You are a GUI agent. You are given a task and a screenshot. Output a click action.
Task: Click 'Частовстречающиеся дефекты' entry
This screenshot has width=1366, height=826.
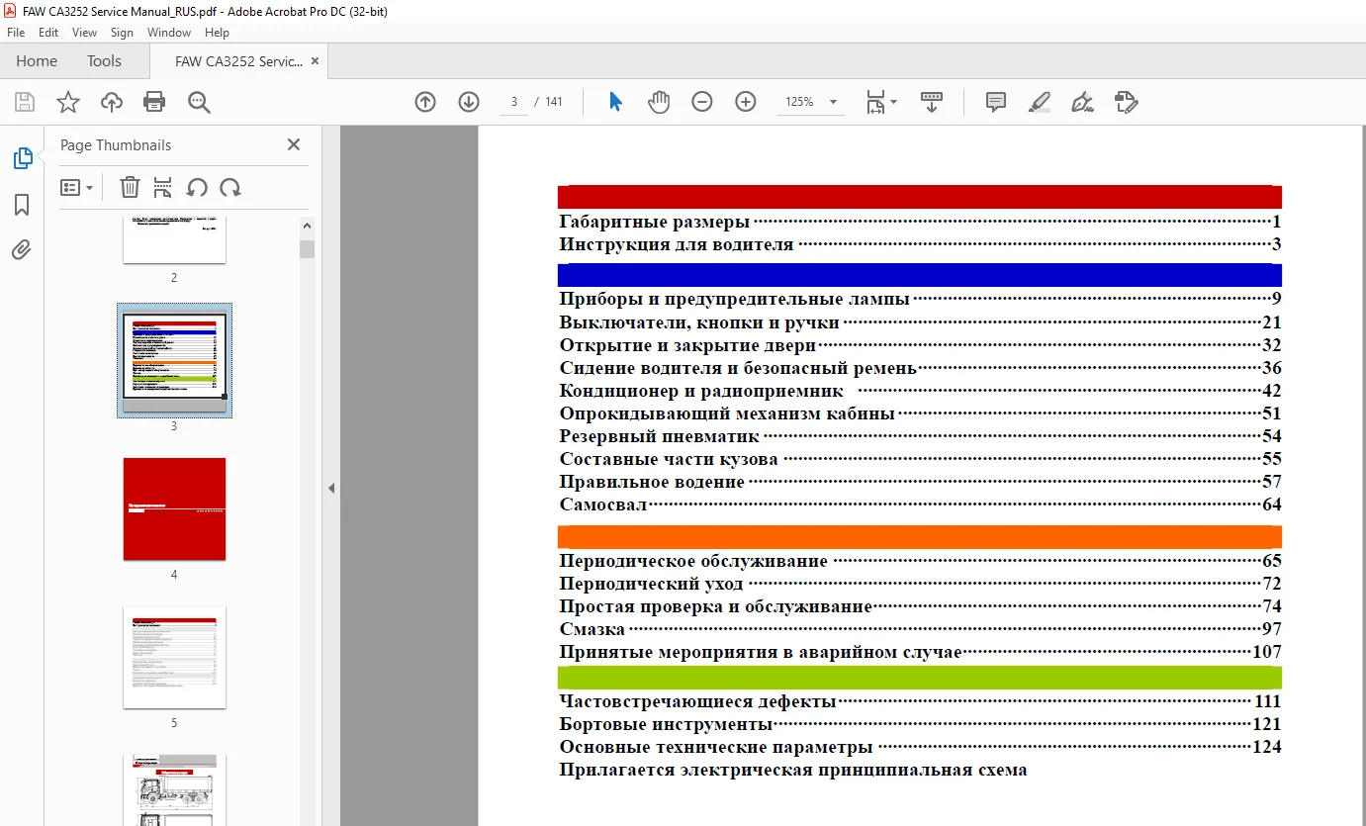[698, 701]
